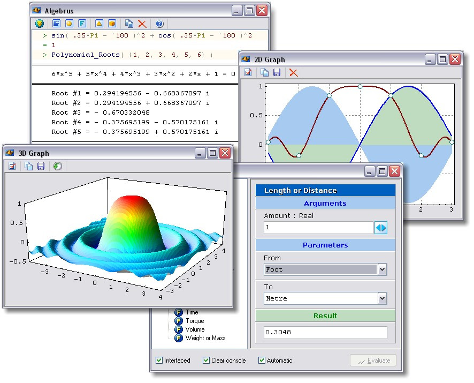Save the plot with 2D Graph floppy icon
The image size is (474, 383).
(x=277, y=72)
